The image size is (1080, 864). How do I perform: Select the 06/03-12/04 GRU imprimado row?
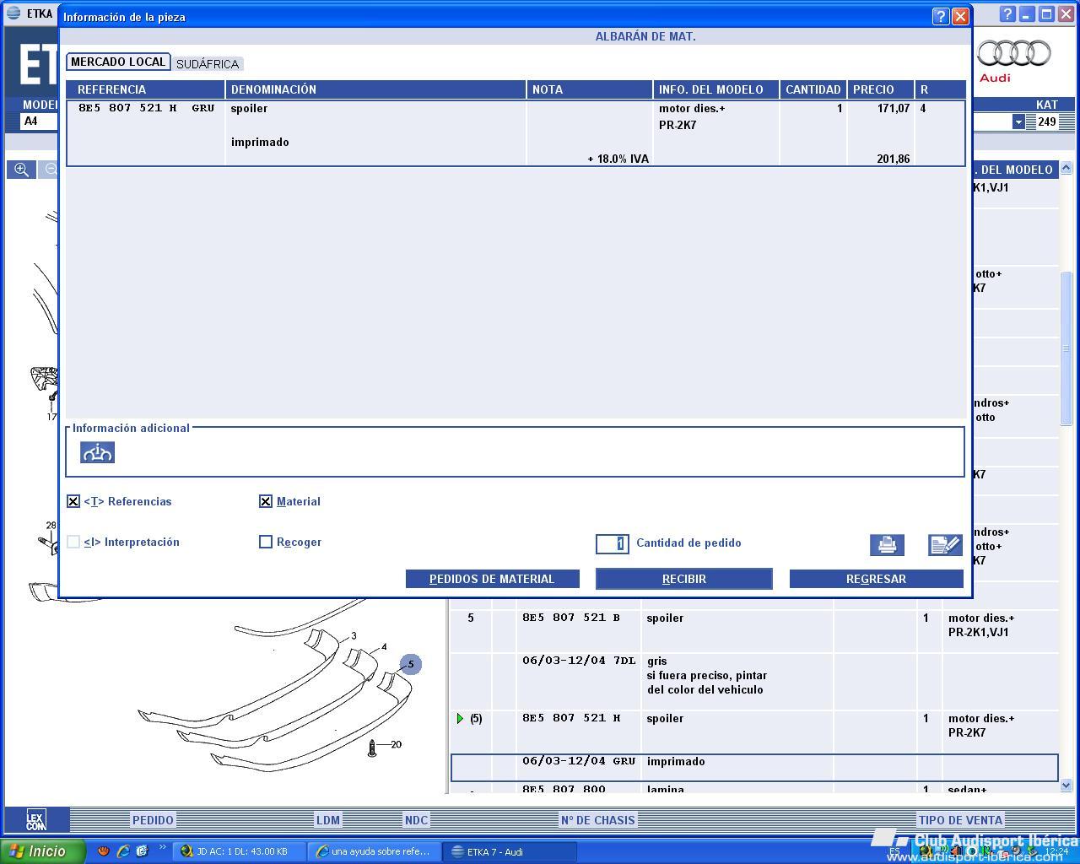pyautogui.click(x=754, y=768)
